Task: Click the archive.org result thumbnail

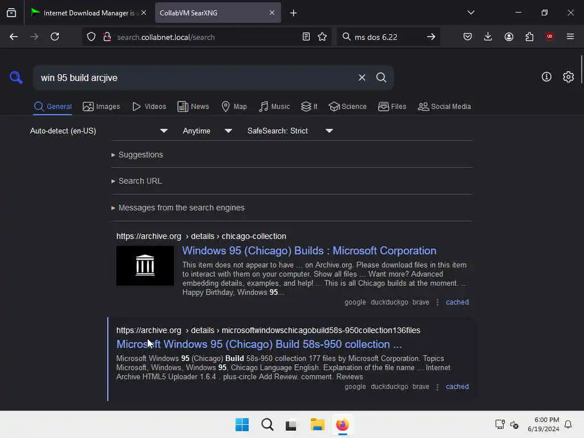Action: click(x=145, y=266)
